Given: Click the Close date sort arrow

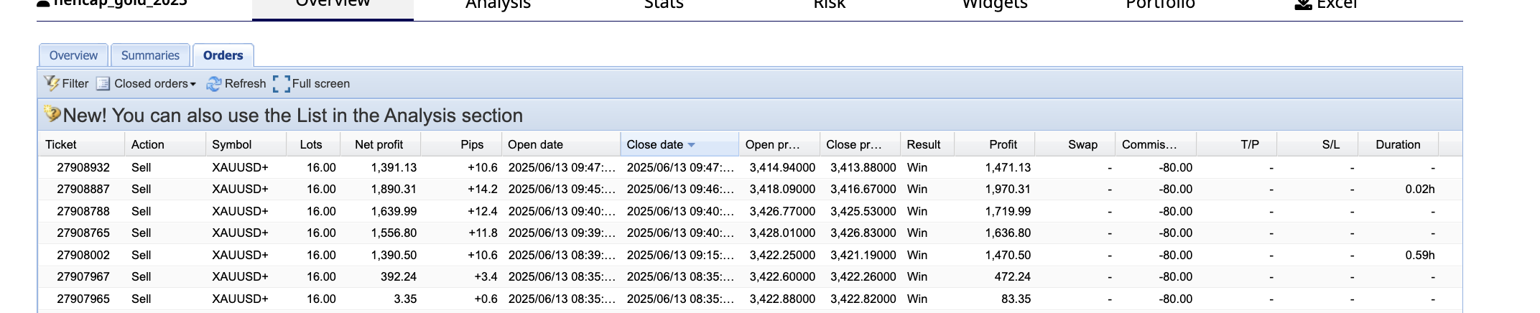Looking at the screenshot, I should coord(691,145).
